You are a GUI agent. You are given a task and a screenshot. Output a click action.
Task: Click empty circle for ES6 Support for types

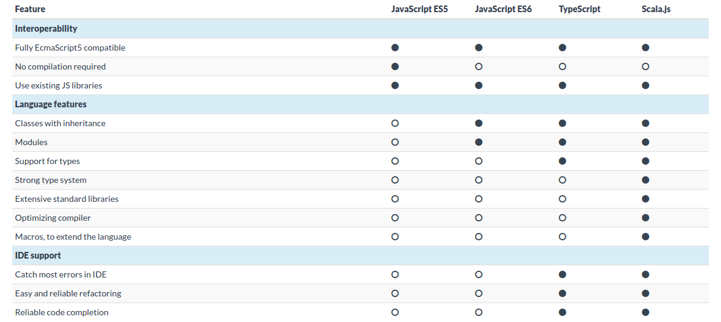tap(478, 161)
